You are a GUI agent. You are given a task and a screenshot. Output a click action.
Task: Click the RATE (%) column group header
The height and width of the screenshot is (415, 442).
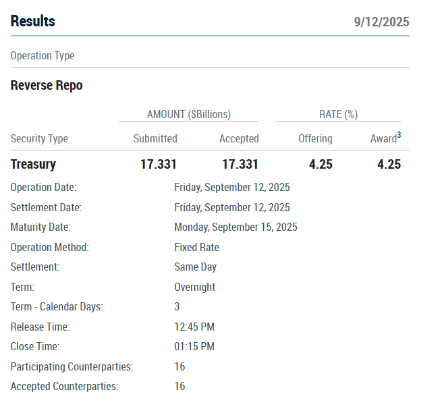coord(338,114)
